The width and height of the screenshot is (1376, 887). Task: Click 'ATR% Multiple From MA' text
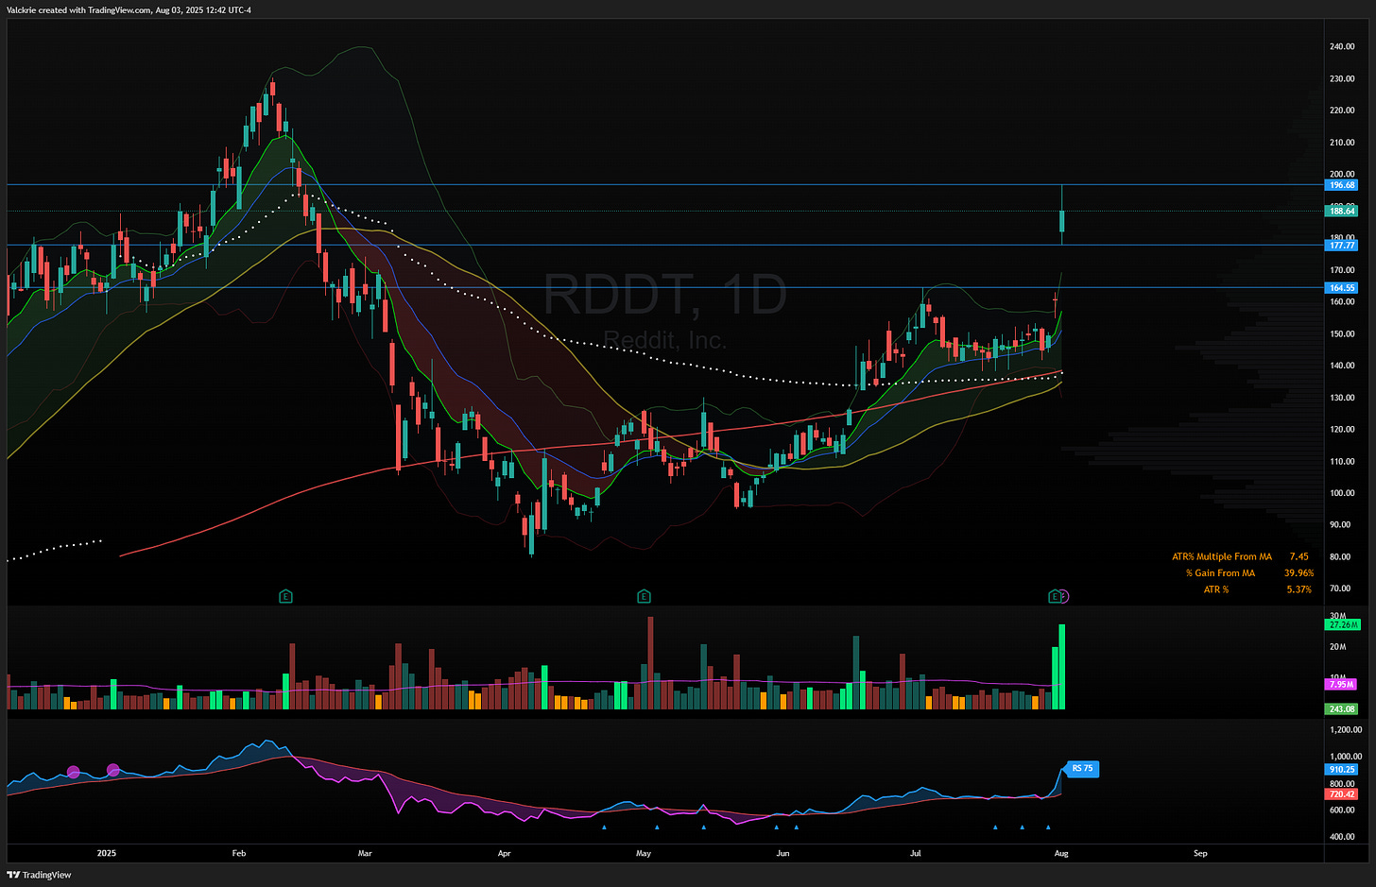1222,556
